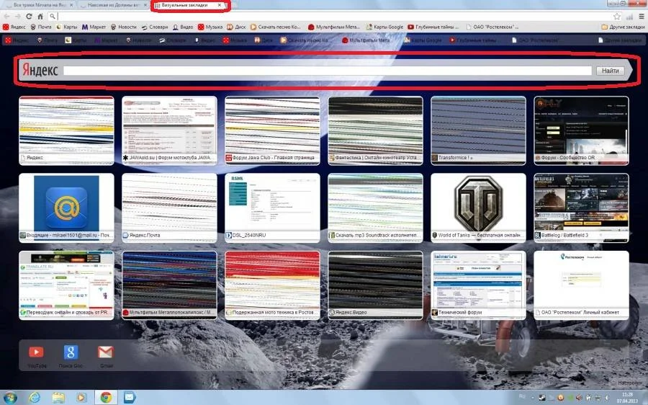Image resolution: width=648 pixels, height=405 pixels.
Task: Open the World of Tanks bookmark tile
Action: pyautogui.click(x=478, y=208)
